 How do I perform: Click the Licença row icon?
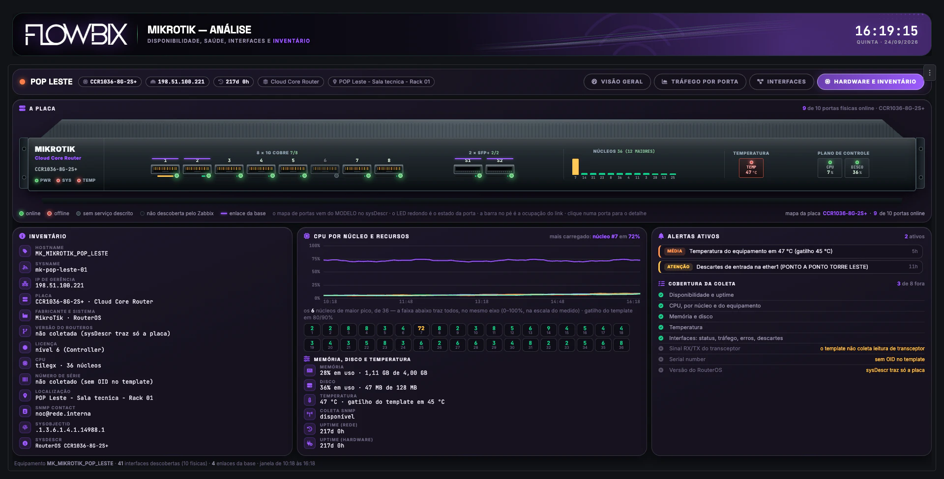[x=25, y=347]
